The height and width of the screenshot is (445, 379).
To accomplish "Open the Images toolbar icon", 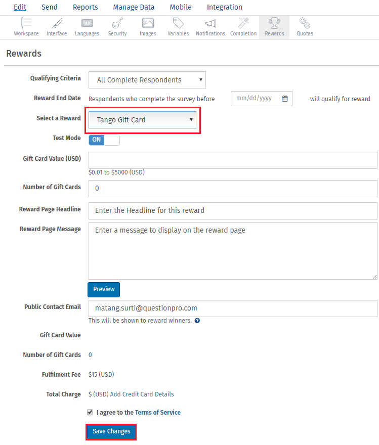I will (148, 24).
